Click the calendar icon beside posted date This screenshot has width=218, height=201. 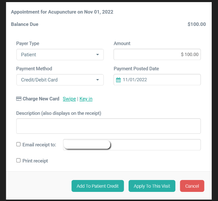pos(118,80)
